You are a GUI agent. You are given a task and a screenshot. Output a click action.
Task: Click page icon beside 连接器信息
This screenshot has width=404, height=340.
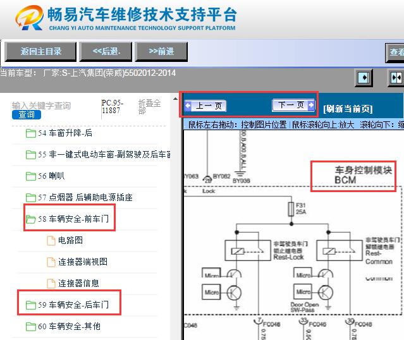tap(51, 284)
